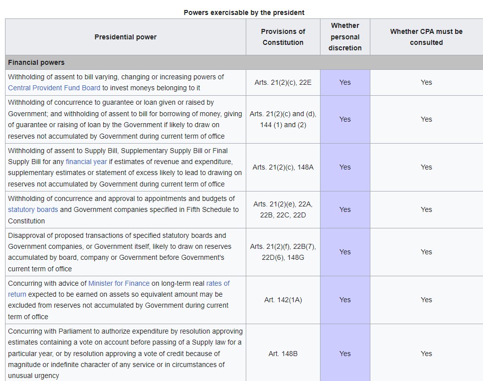Click the 'Arts. 21(2)(c), 22E' cell
This screenshot has width=483, height=381.
tap(283, 82)
